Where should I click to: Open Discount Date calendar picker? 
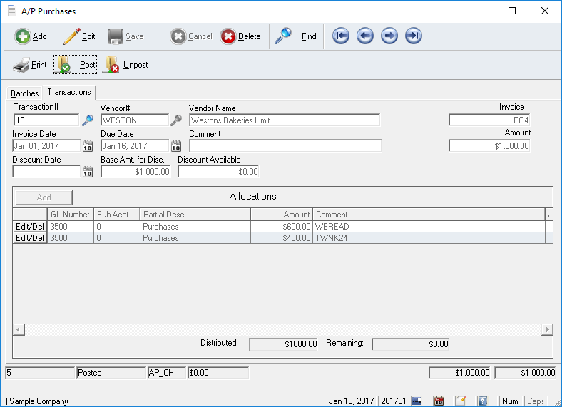tap(88, 172)
